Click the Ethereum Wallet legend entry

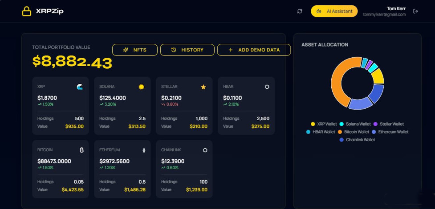pos(390,132)
